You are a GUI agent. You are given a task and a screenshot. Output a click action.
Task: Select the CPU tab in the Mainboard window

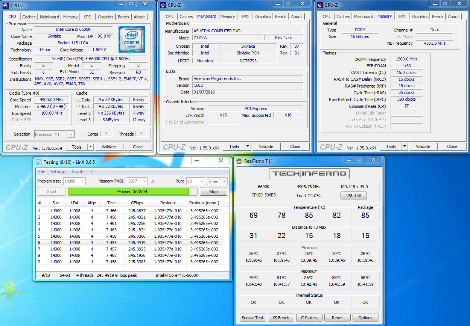(x=170, y=17)
